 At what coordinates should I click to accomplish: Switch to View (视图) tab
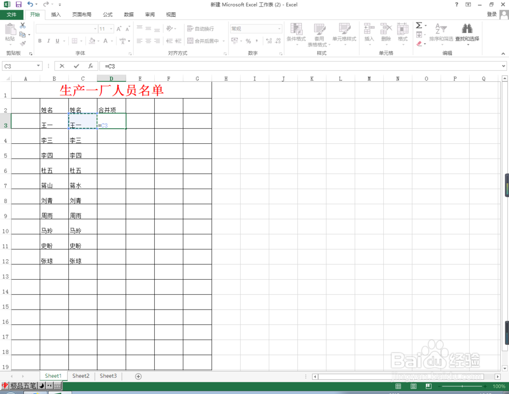click(x=171, y=15)
